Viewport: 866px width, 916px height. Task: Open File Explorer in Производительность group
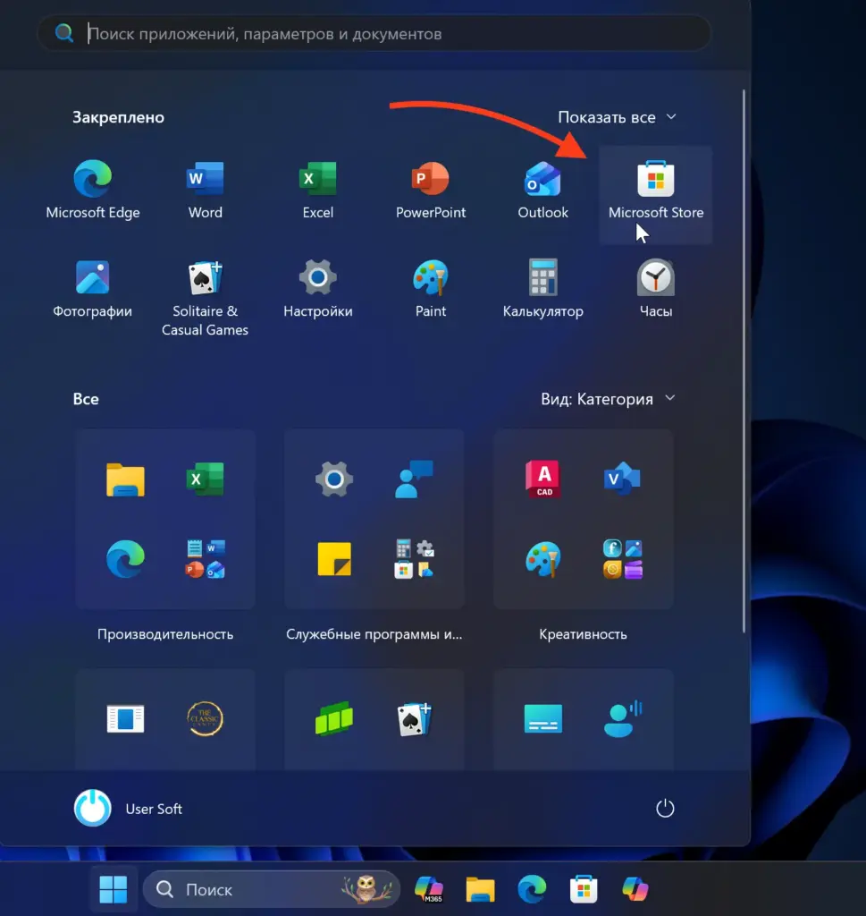125,479
